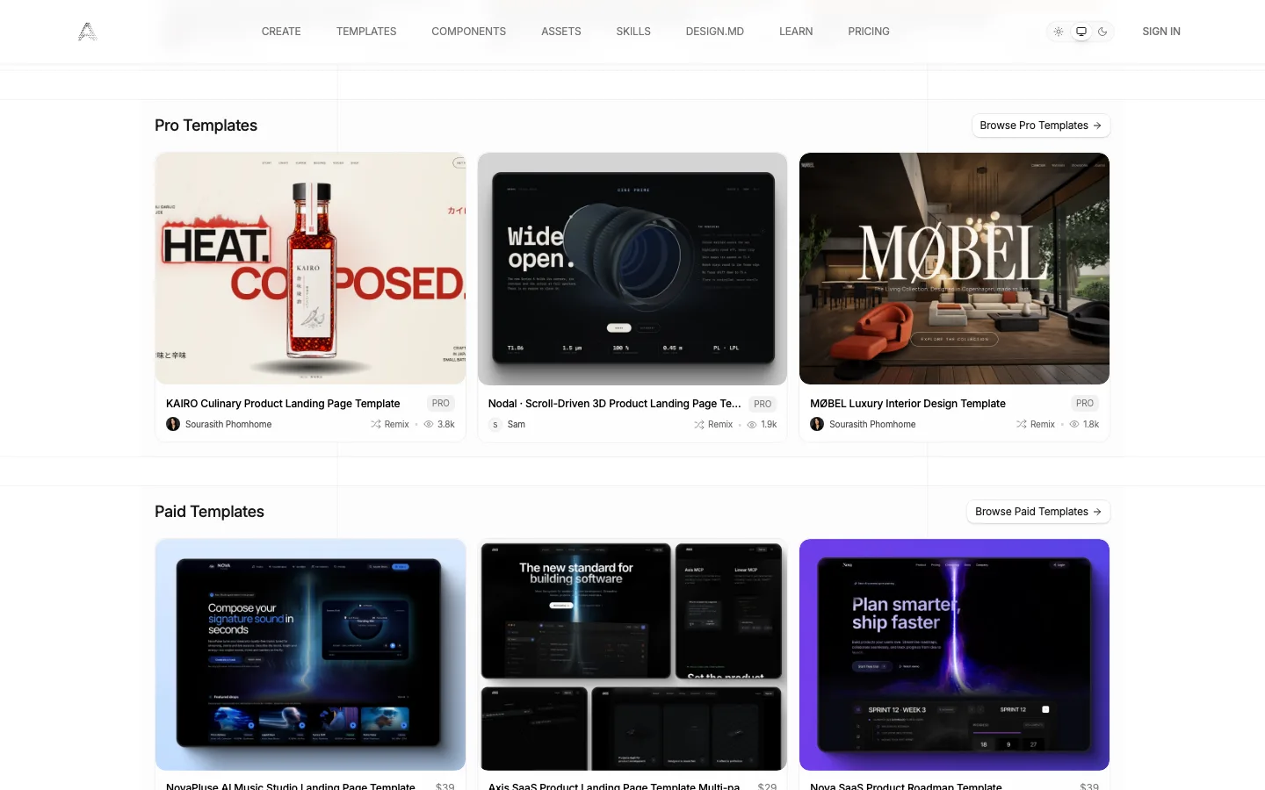The width and height of the screenshot is (1265, 790).
Task: Open the SKILLS menu item
Action: point(633,32)
